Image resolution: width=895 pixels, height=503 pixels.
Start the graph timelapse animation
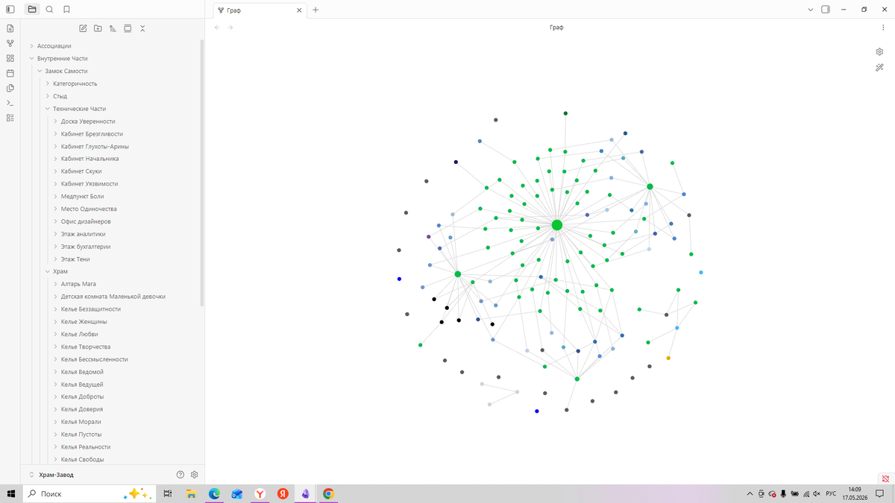[880, 68]
